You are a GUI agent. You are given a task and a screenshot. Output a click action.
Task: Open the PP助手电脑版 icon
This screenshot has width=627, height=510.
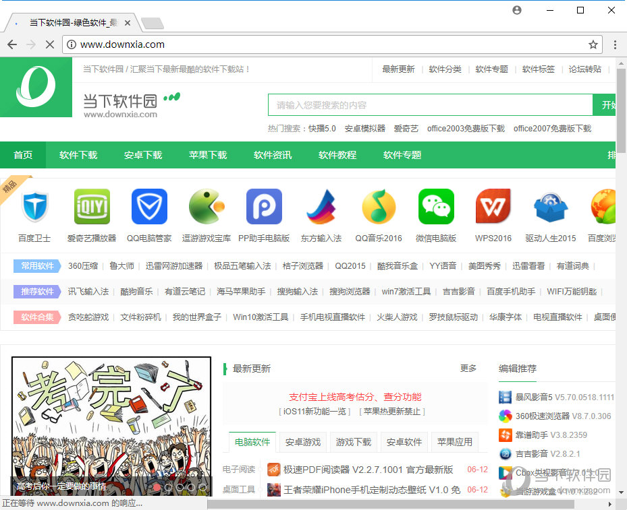264,206
